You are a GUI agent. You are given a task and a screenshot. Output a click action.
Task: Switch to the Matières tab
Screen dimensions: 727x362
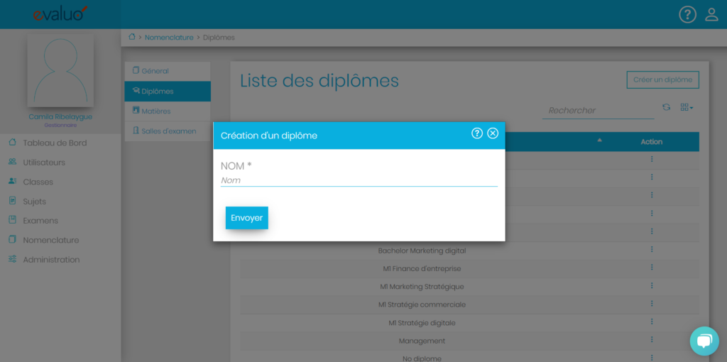(x=155, y=111)
